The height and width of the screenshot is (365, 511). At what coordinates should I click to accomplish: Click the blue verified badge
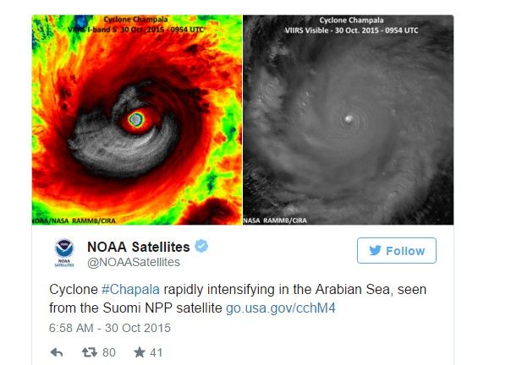(x=201, y=246)
